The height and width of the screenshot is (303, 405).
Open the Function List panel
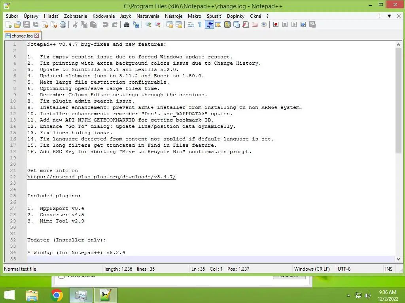click(246, 24)
